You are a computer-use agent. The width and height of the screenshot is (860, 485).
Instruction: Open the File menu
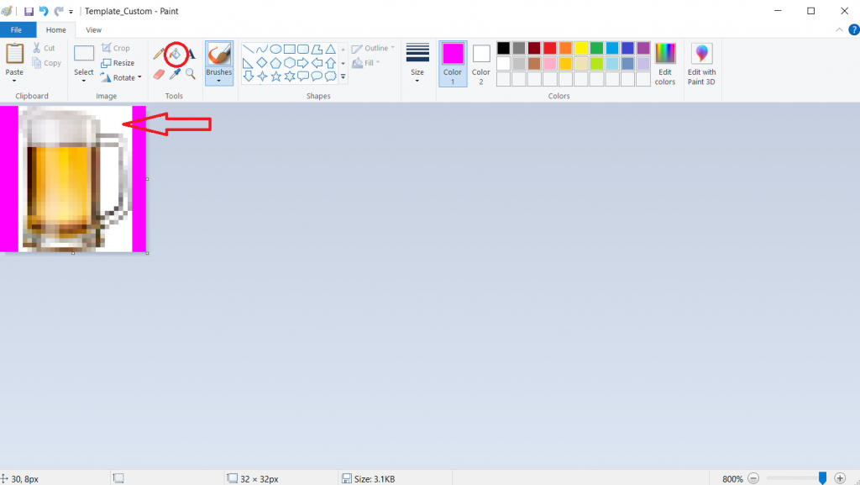tap(16, 30)
